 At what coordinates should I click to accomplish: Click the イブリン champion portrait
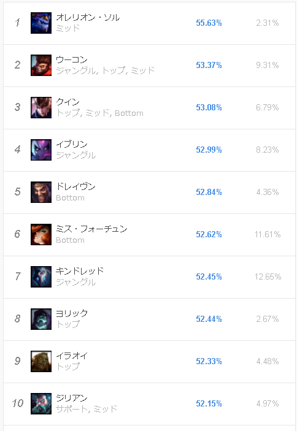click(41, 150)
